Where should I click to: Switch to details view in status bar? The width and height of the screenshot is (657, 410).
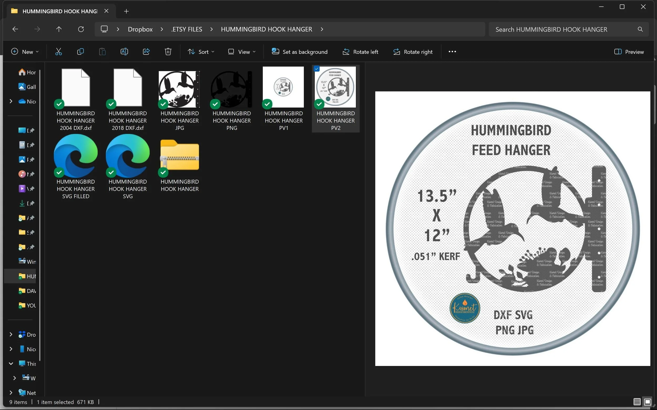coord(637,402)
